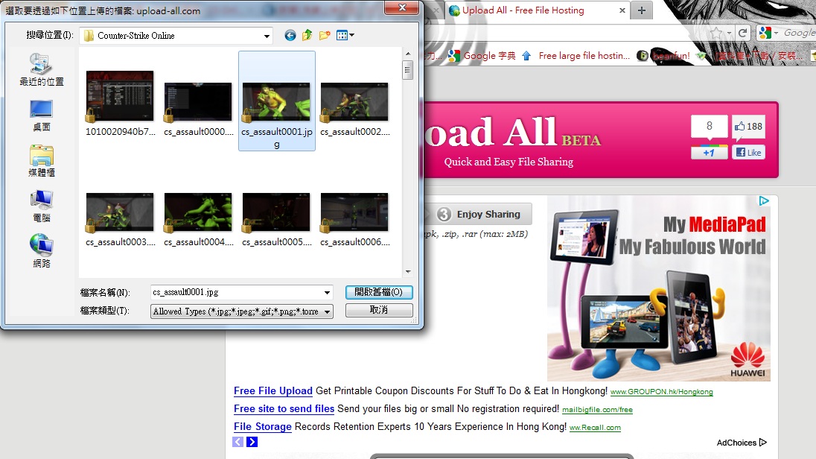Viewport: 816px width, 459px height.
Task: Reload the page with refresh icon
Action: click(x=742, y=33)
